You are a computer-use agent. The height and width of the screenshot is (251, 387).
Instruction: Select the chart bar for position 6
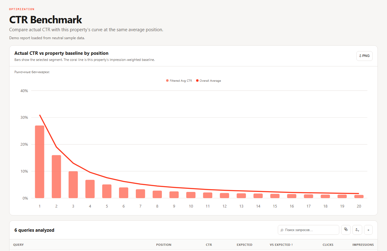(x=124, y=193)
